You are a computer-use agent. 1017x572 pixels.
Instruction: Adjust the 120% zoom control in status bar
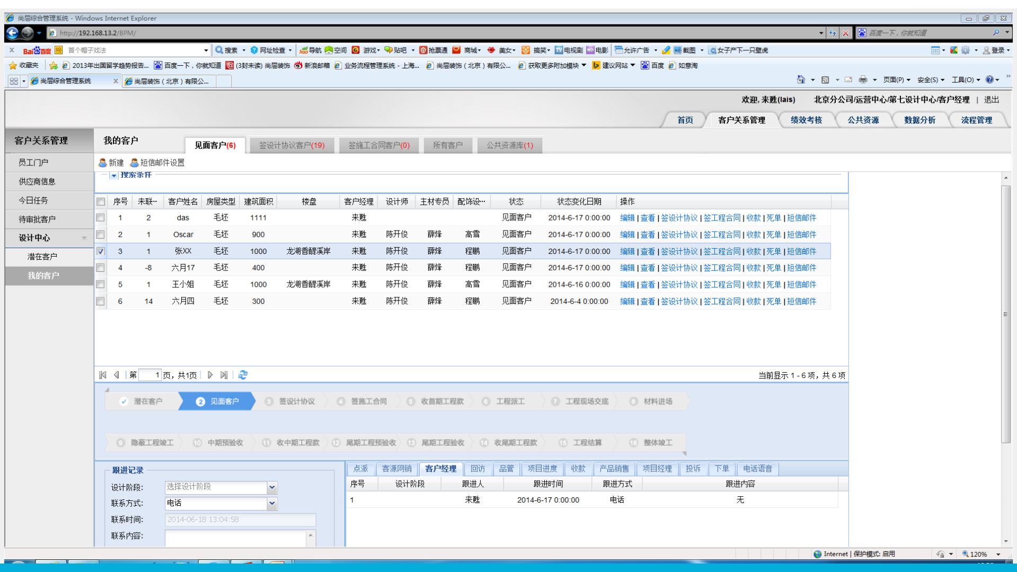(977, 553)
